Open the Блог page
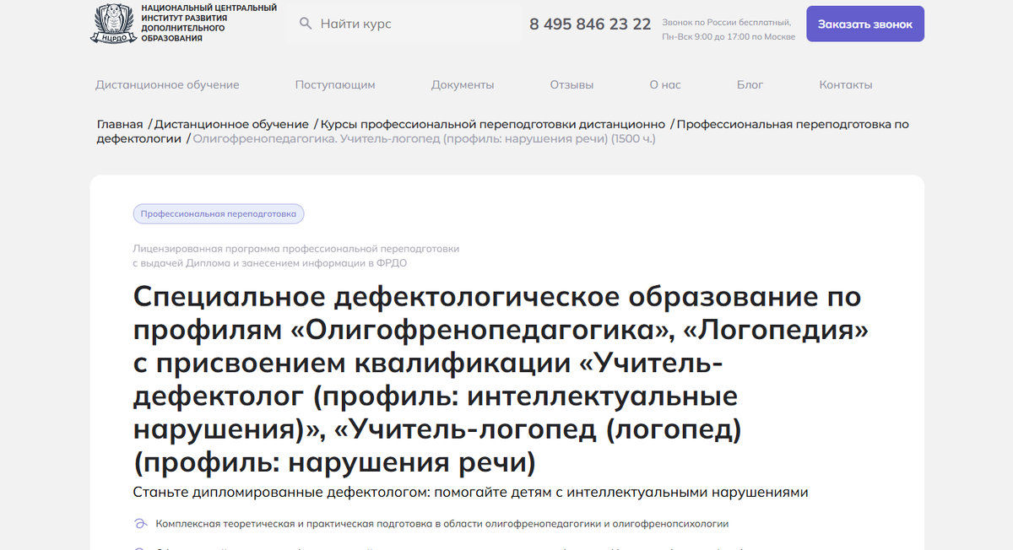The width and height of the screenshot is (1013, 550). [750, 84]
